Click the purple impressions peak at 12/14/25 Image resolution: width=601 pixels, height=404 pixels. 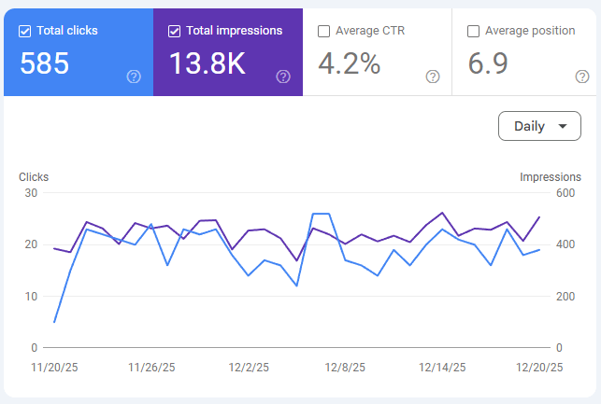442,213
